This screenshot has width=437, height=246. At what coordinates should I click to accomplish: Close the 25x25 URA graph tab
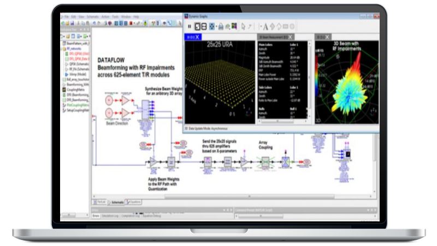[x=197, y=37]
